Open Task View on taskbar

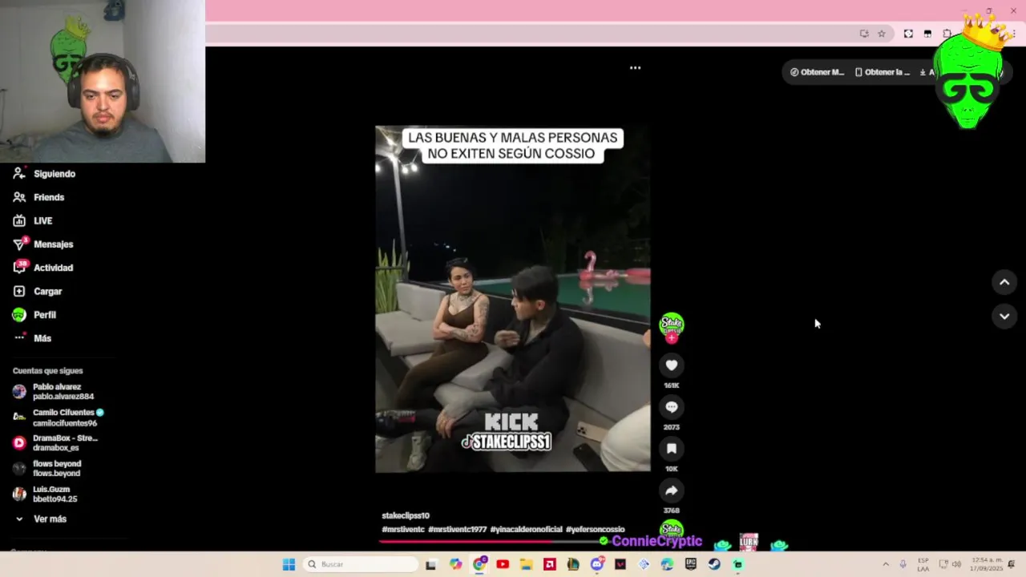pyautogui.click(x=431, y=564)
